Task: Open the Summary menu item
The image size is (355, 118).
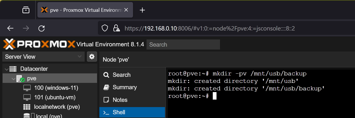Action: pyautogui.click(x=132, y=87)
